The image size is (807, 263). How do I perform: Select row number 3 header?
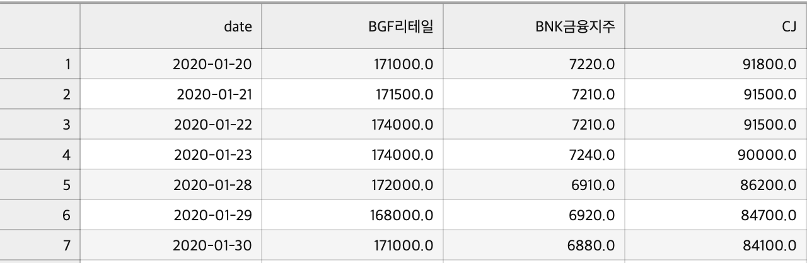pos(40,125)
